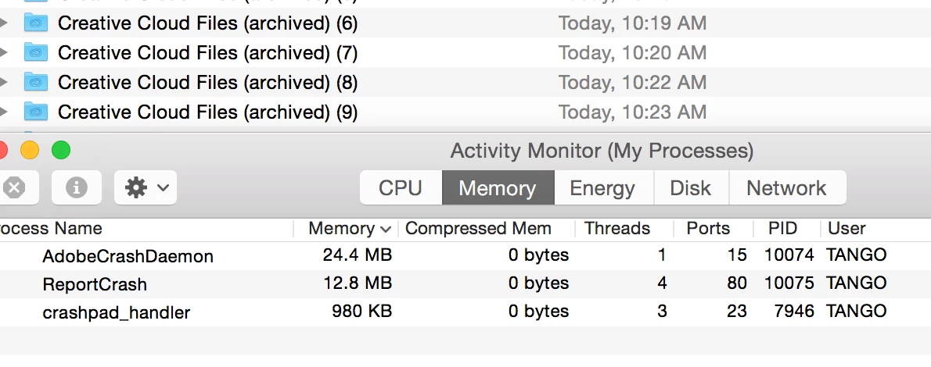Switch to the Energy tab
The width and height of the screenshot is (931, 367).
click(x=602, y=187)
